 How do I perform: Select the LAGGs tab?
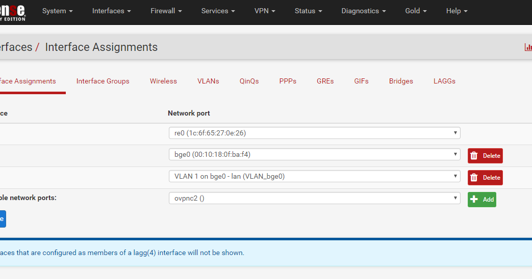point(444,81)
